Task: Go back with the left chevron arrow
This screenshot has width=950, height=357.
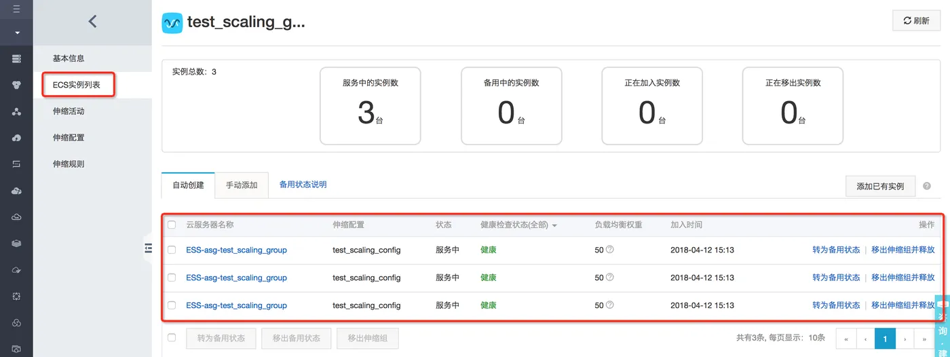Action: 93,22
